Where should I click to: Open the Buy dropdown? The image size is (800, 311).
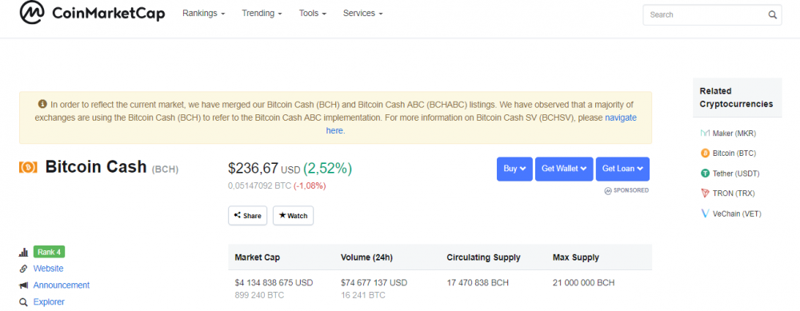click(x=514, y=169)
